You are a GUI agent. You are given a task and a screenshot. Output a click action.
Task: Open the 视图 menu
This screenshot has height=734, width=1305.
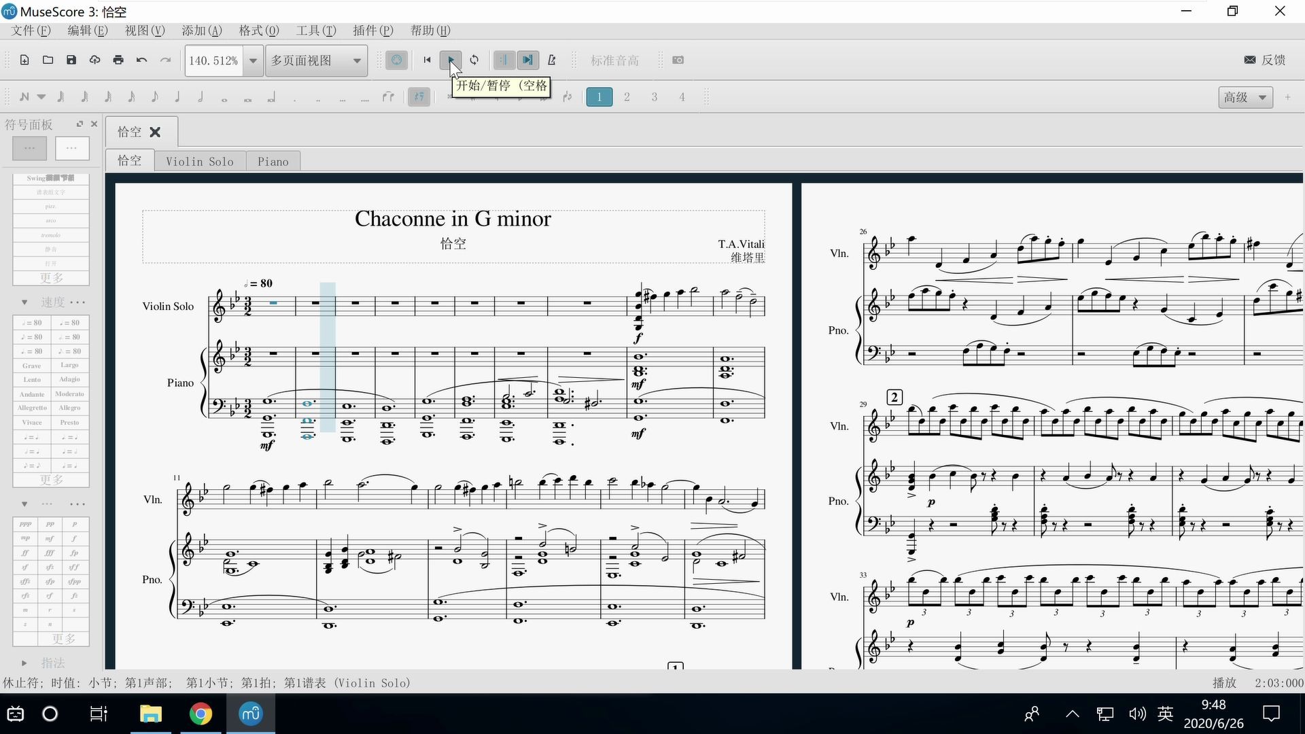145,31
